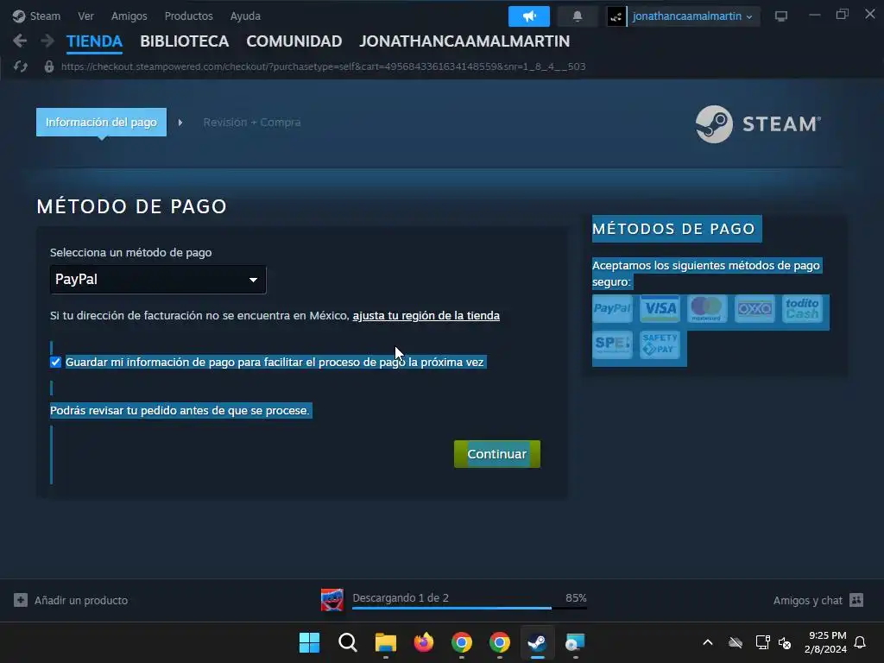This screenshot has width=884, height=663.
Task: Open the Windows Start menu
Action: pyautogui.click(x=310, y=642)
